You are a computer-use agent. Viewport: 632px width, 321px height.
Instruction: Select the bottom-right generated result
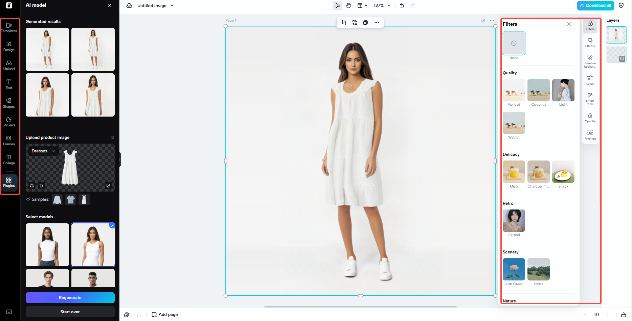pos(93,95)
